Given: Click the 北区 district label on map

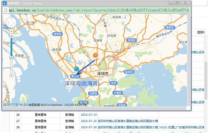Looking at the screenshot, I should pyautogui.click(x=114, y=83).
